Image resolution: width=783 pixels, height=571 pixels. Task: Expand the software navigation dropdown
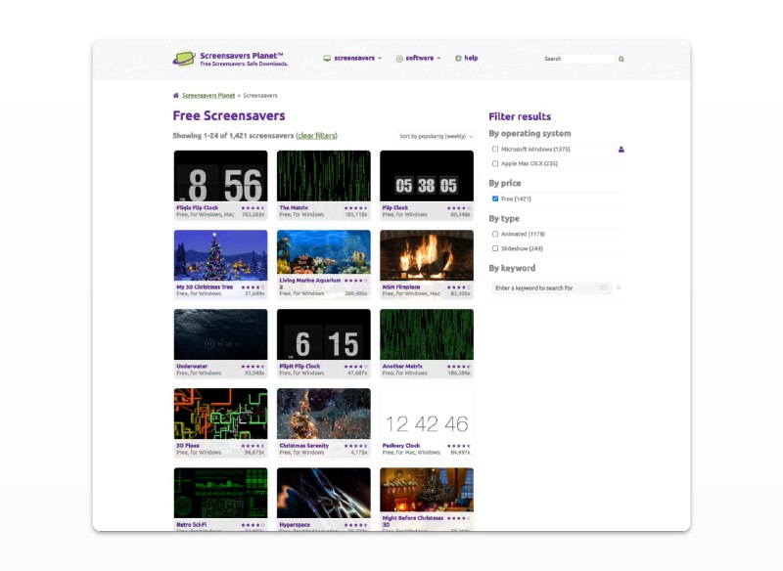pos(419,59)
